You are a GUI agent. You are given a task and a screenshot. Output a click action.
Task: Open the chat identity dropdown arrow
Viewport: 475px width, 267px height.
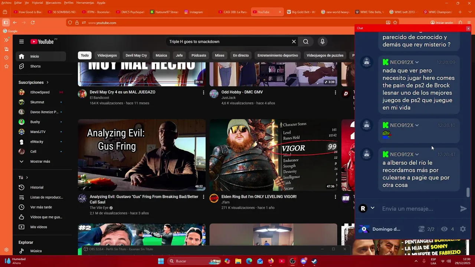[373, 208]
